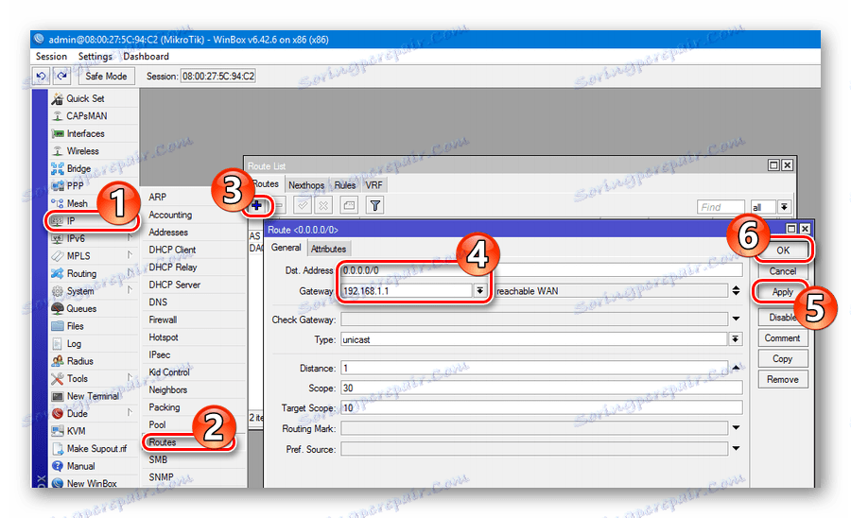The image size is (851, 518).
Task: Click the filter funnel icon in Route List
Action: (375, 205)
